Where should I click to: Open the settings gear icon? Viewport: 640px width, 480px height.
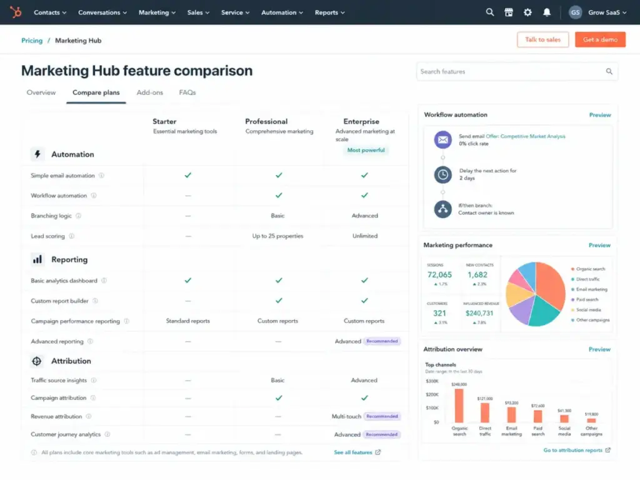(x=527, y=12)
